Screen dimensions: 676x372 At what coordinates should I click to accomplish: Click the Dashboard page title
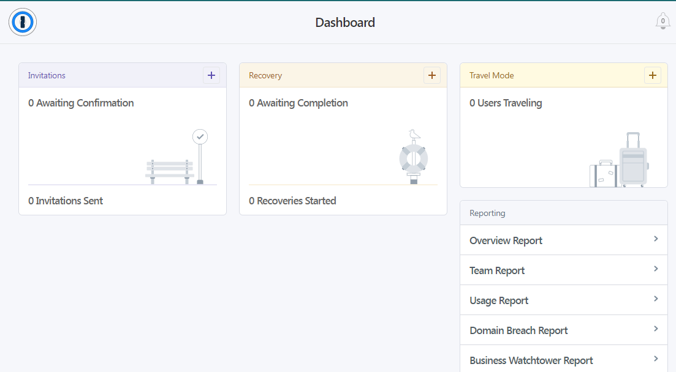click(x=345, y=23)
